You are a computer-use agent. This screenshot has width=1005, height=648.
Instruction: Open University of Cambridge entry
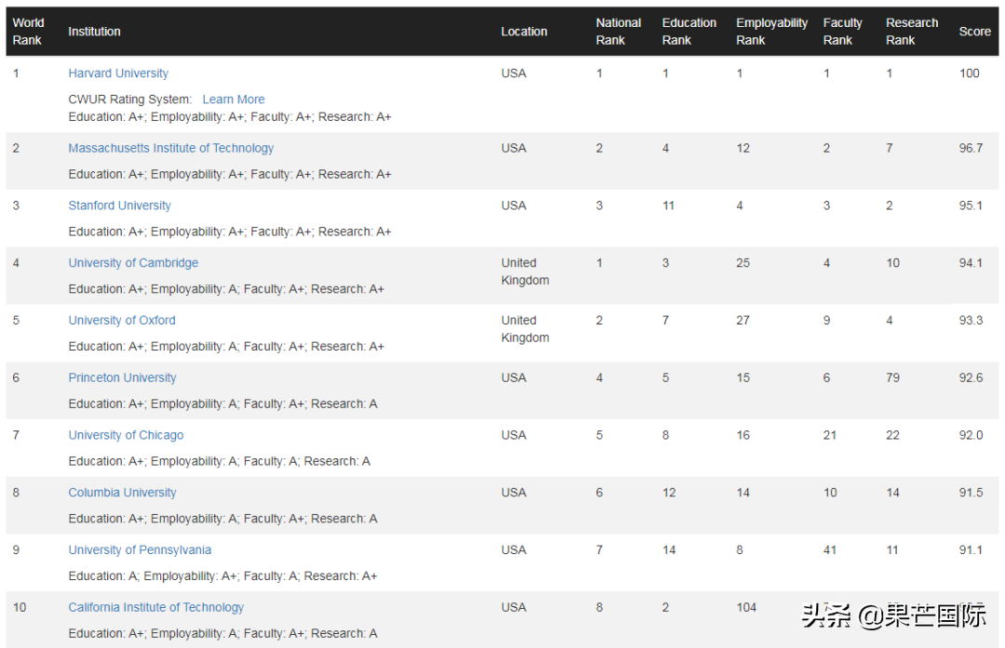tap(133, 263)
